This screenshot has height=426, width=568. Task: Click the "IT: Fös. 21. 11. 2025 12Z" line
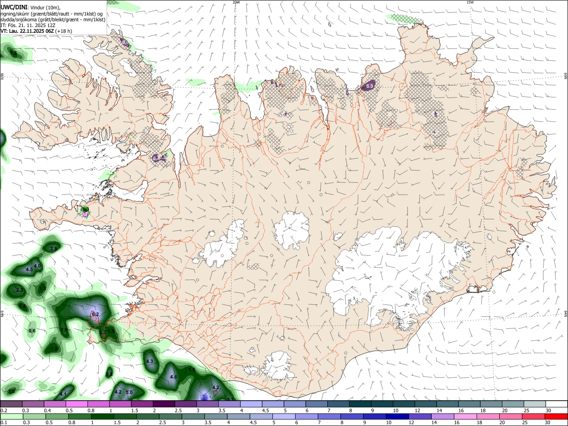pyautogui.click(x=28, y=25)
